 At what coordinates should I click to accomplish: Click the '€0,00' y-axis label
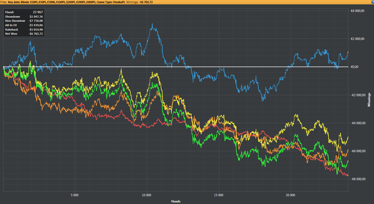pos(355,67)
